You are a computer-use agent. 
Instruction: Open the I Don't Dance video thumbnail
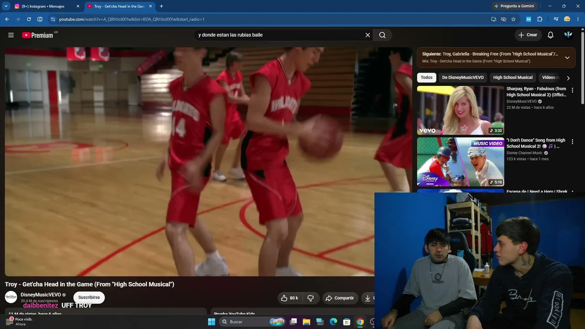coord(461,162)
